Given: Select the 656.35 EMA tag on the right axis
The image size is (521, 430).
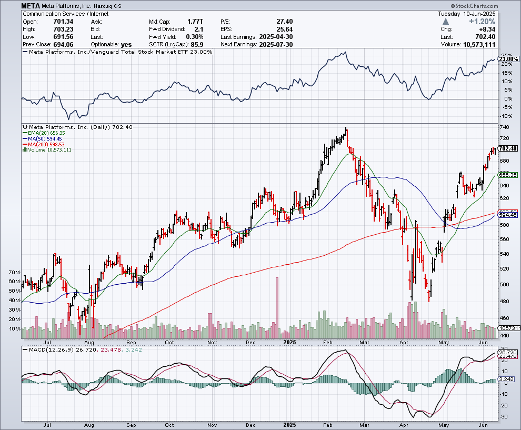Looking at the screenshot, I should click(x=508, y=175).
